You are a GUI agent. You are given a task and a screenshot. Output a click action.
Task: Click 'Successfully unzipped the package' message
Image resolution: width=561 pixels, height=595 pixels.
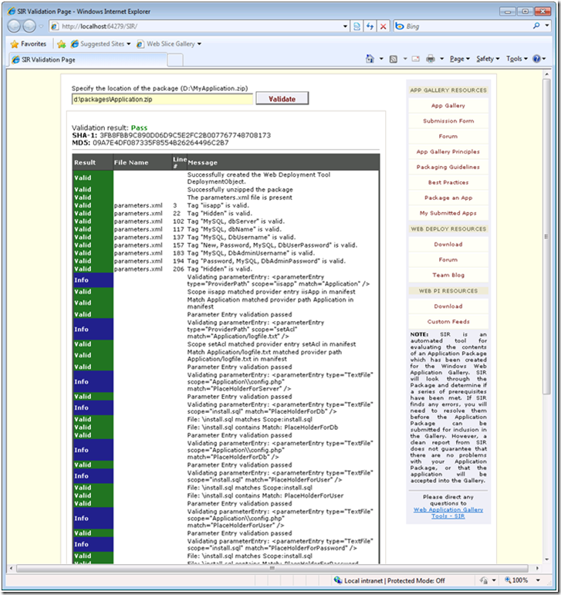point(240,190)
